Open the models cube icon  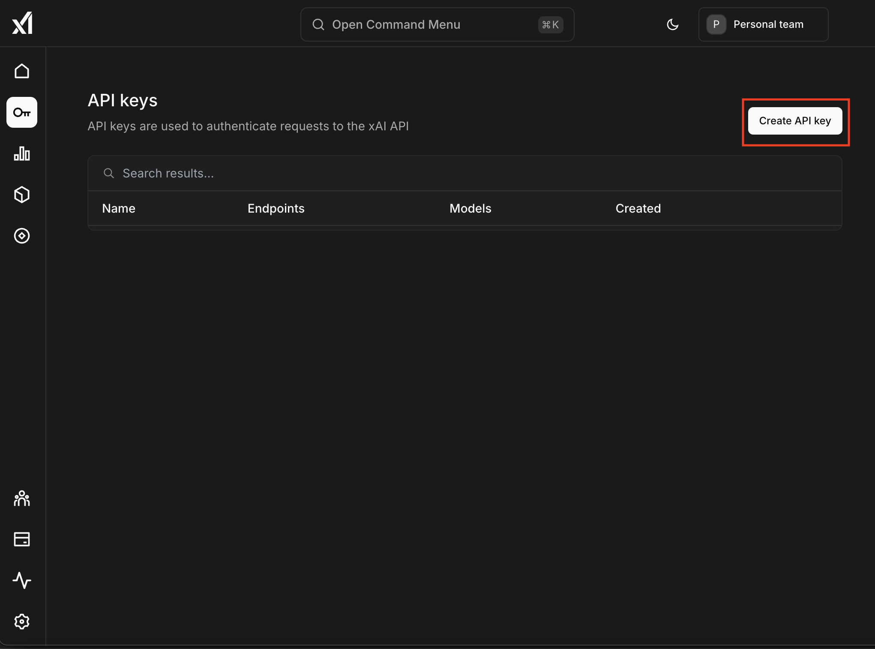point(22,195)
